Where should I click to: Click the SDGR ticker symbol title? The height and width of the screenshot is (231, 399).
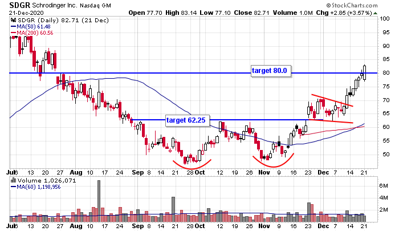(x=19, y=5)
